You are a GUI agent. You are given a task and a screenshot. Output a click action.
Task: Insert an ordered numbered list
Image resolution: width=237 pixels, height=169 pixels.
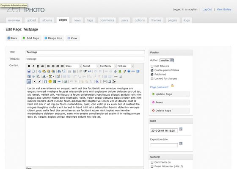pos(74,71)
